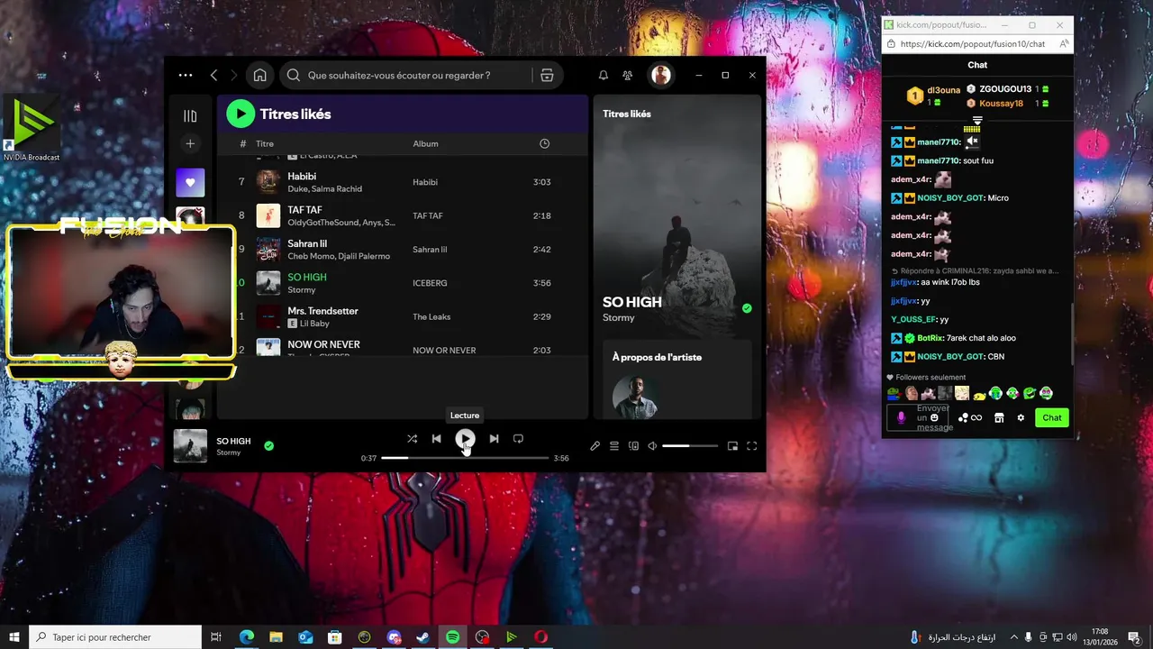Viewport: 1153px width, 649px height.
Task: Open Microsoft Edge from the taskbar
Action: (246, 637)
